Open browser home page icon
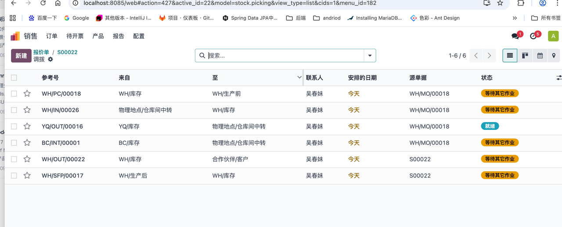The height and width of the screenshot is (227, 562). 58,3
